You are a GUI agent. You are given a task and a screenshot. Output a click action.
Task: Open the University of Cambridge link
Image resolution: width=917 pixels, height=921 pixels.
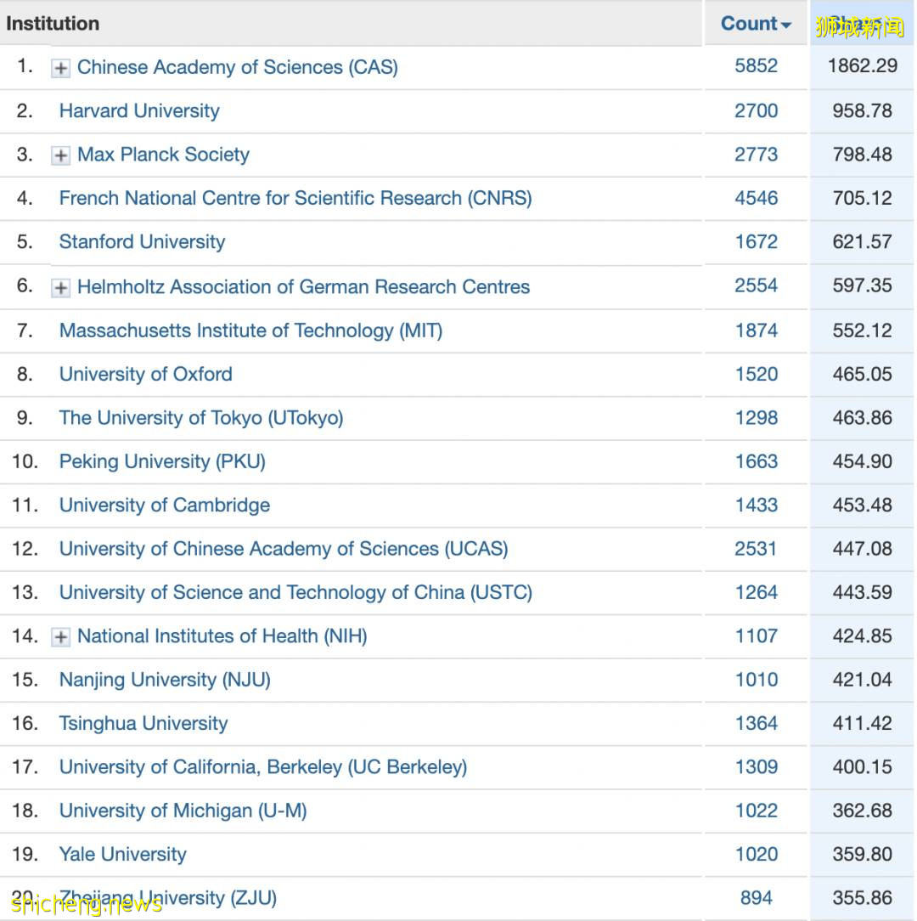(x=164, y=506)
